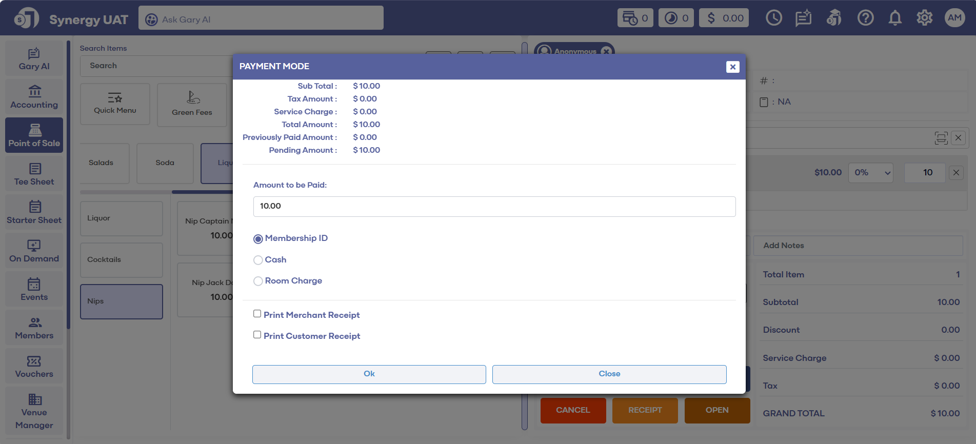
Task: Open the Accounting module in sidebar
Action: click(x=34, y=97)
